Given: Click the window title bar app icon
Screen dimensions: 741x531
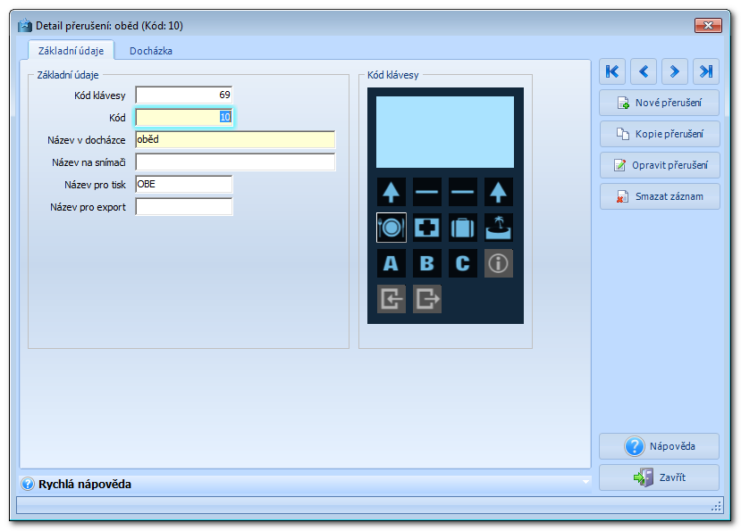Looking at the screenshot, I should (24, 26).
